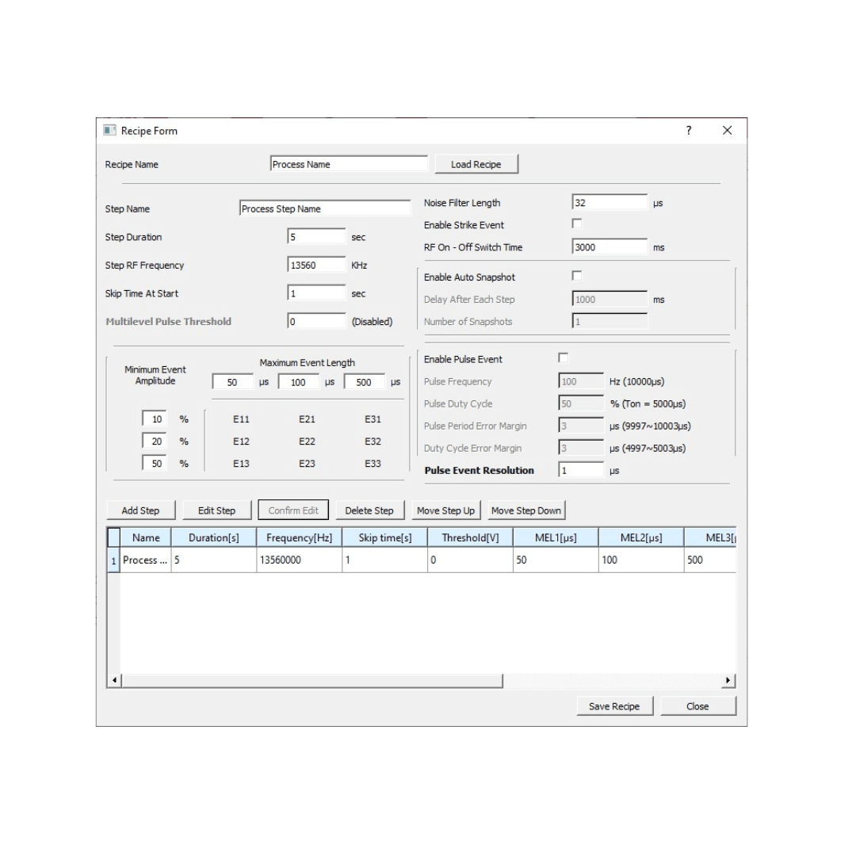Enable the Strike Event checkbox
Image resolution: width=856 pixels, height=856 pixels.
(x=577, y=224)
